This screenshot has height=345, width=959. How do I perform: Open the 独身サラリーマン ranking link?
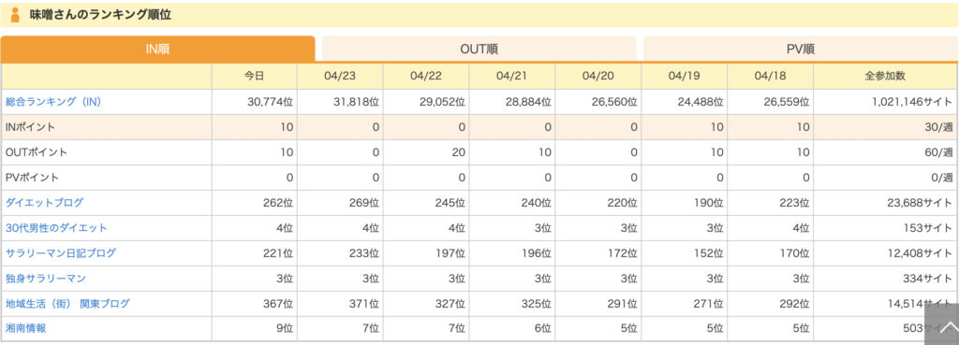pyautogui.click(x=45, y=278)
